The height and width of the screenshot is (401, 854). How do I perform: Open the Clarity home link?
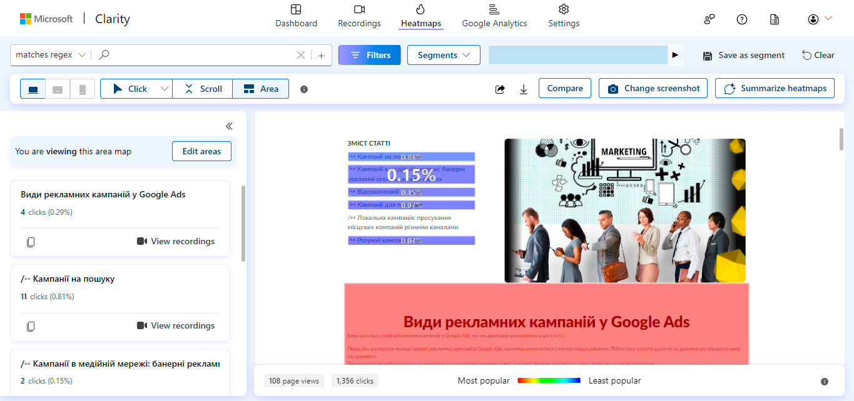point(113,19)
